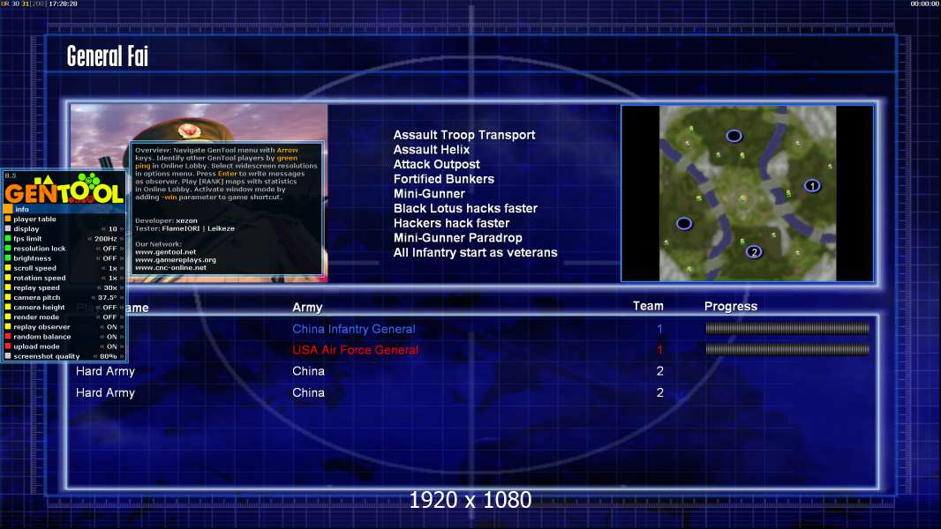Click the yellow square beside replay observer

point(8,326)
